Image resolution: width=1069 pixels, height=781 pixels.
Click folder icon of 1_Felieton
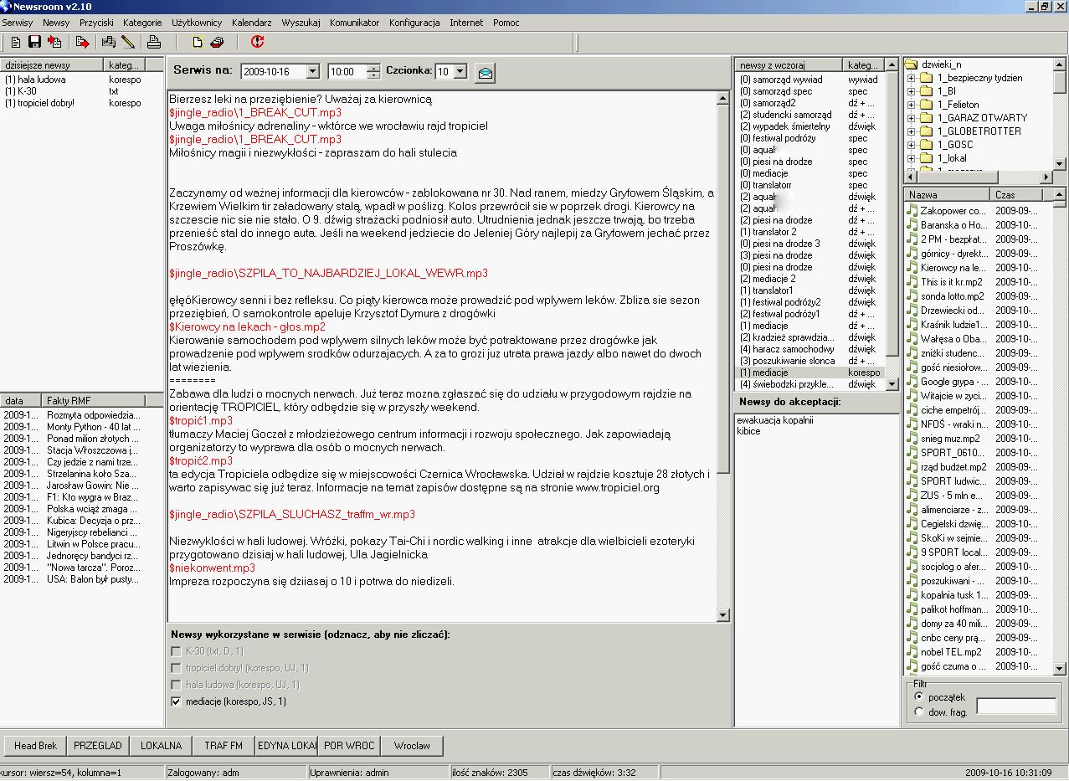(926, 105)
